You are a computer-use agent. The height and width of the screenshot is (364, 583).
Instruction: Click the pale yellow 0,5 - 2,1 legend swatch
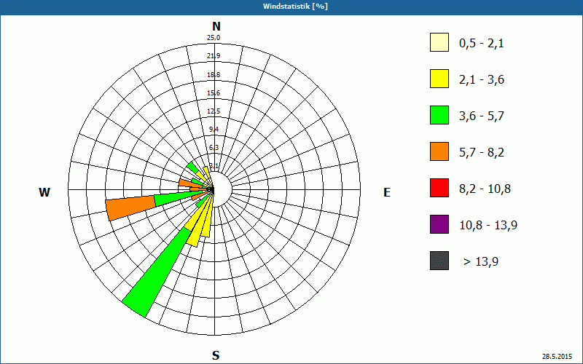pyautogui.click(x=439, y=42)
